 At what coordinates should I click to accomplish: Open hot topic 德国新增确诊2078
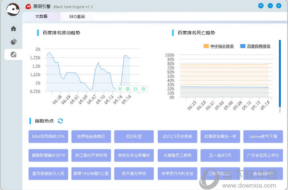click(x=48, y=155)
